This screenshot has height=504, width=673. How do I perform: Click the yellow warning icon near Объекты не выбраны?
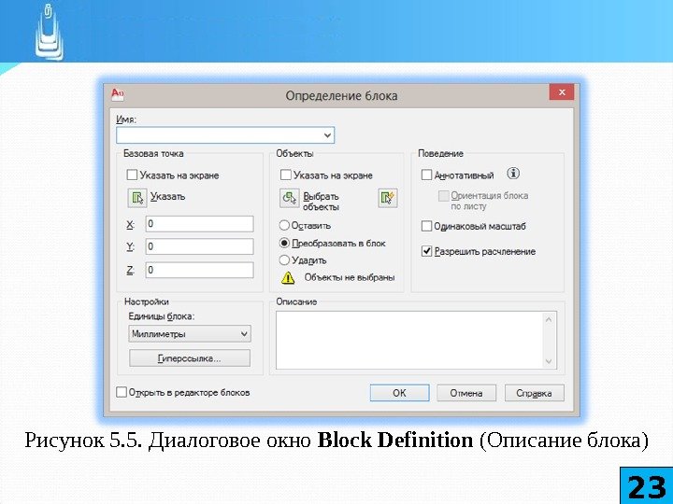(288, 278)
